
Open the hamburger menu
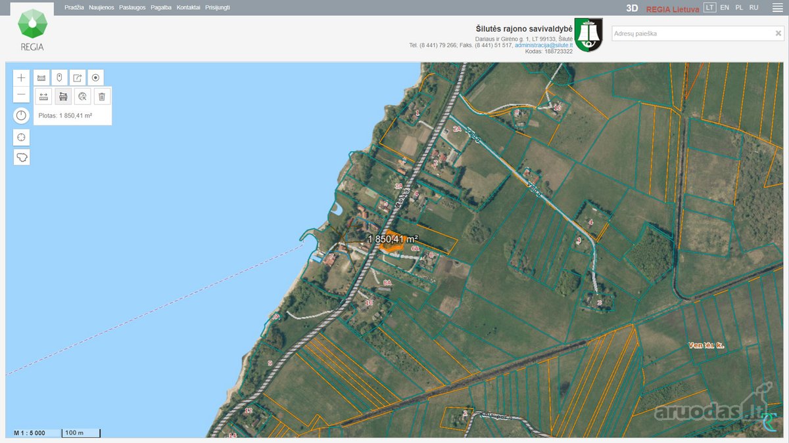(777, 8)
